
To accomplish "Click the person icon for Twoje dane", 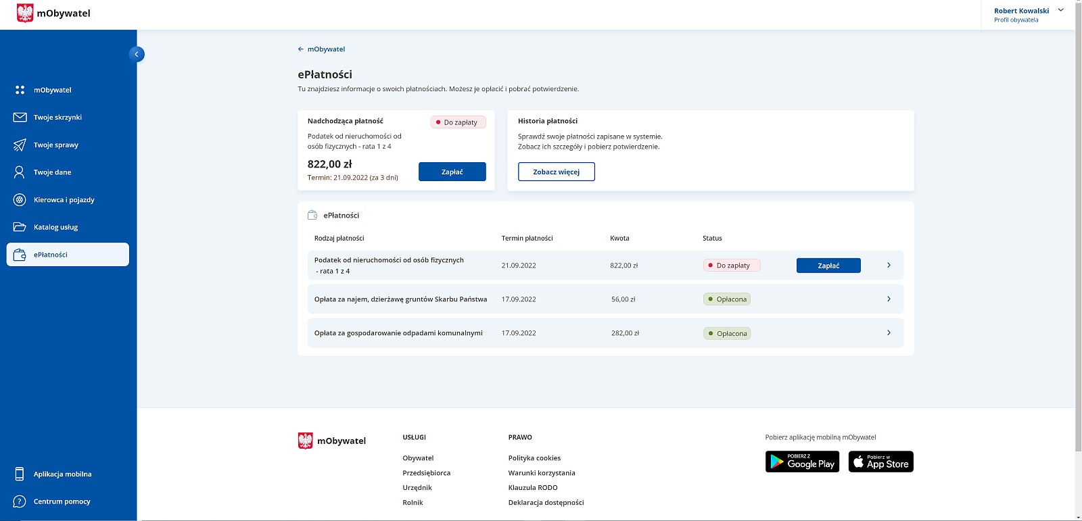I will click(x=20, y=172).
